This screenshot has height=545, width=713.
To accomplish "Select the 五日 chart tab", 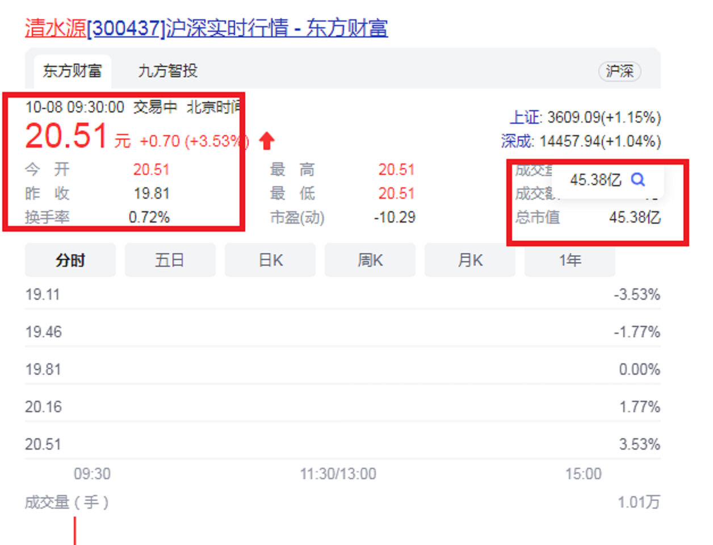I will [x=170, y=260].
